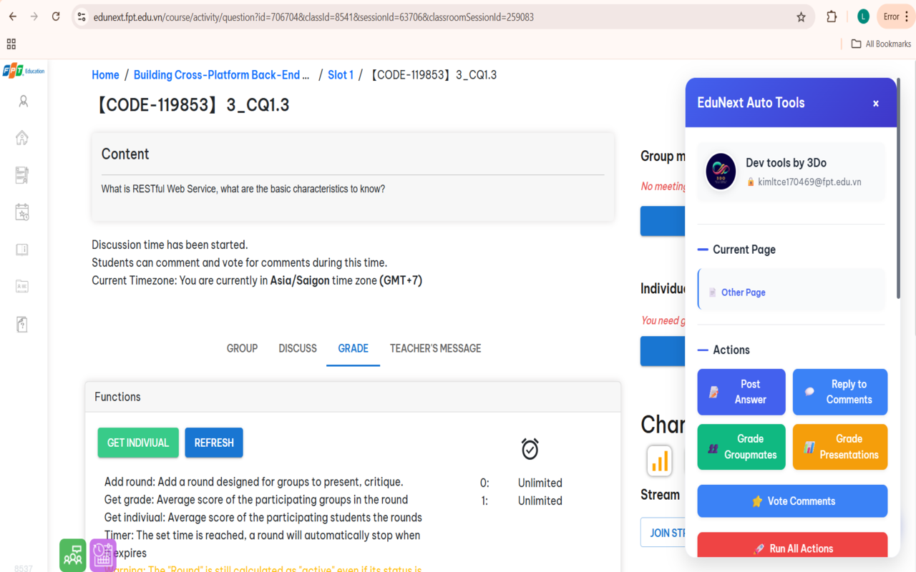This screenshot has width=916, height=572.
Task: Open the course info book icon in sidebar
Action: tap(22, 249)
